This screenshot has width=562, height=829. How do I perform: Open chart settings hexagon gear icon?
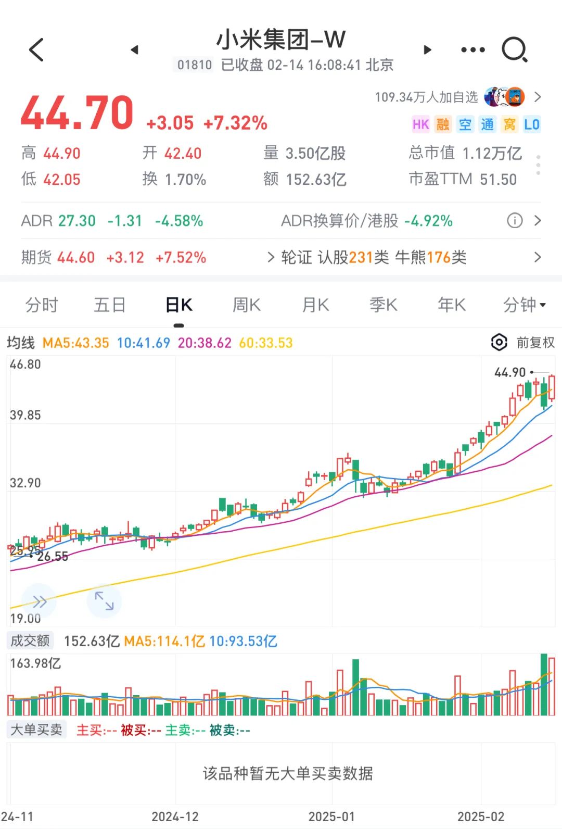coord(499,343)
